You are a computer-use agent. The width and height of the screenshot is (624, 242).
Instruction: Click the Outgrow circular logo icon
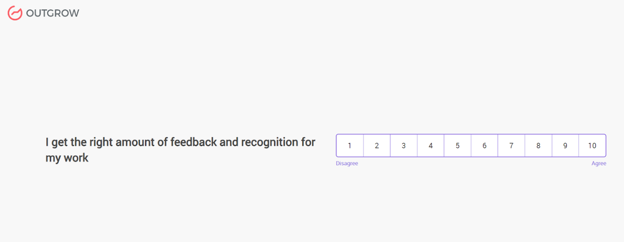[15, 13]
